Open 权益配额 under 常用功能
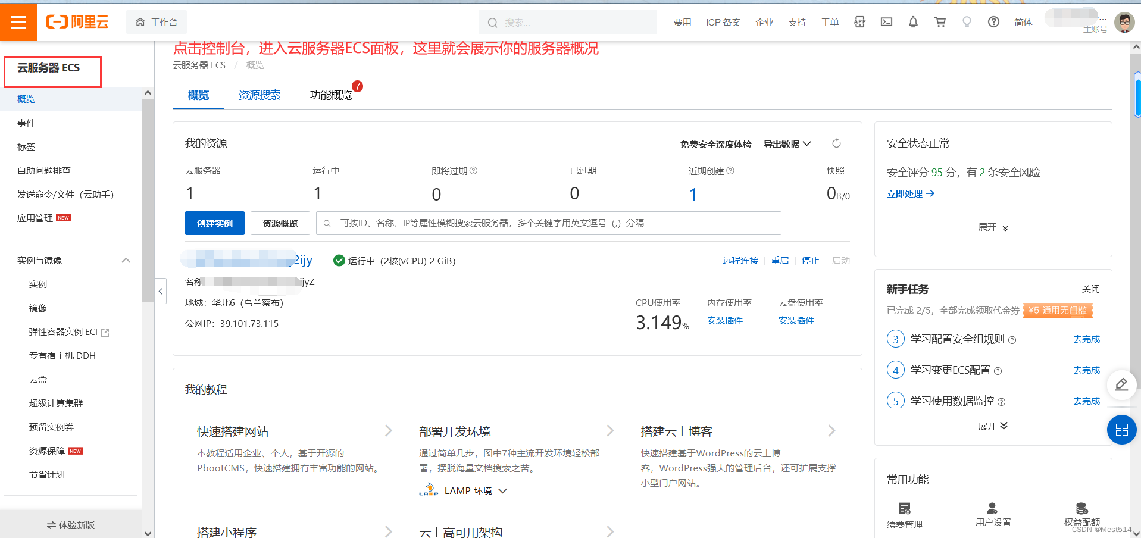The height and width of the screenshot is (538, 1141). [x=1081, y=514]
